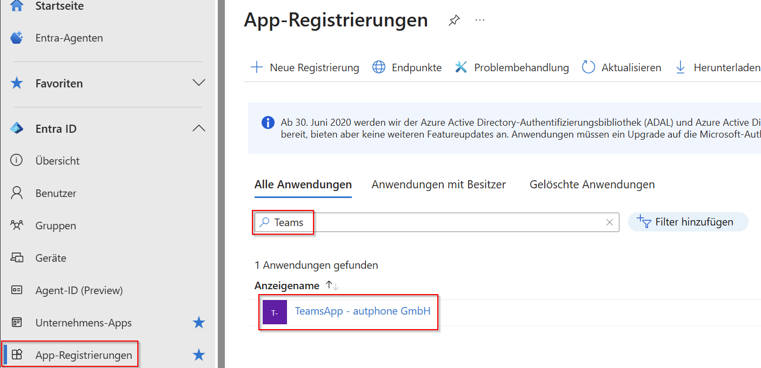Open the Gelöschte Anwendungen tab
Screen dimensions: 761x368
pos(592,184)
